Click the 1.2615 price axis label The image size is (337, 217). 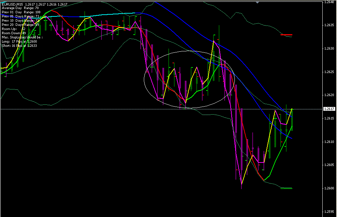329,118
